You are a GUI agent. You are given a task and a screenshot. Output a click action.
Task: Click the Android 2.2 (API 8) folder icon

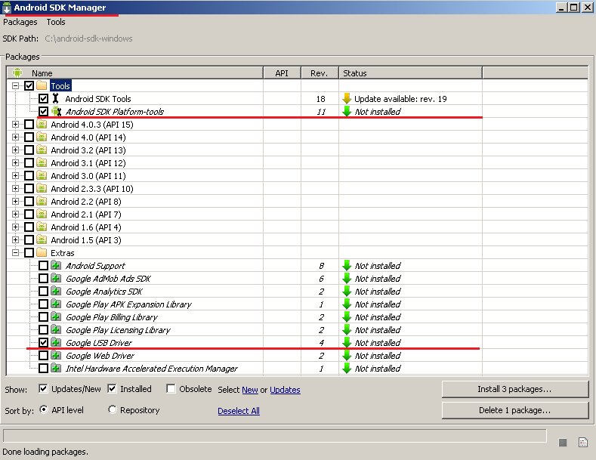(x=42, y=201)
